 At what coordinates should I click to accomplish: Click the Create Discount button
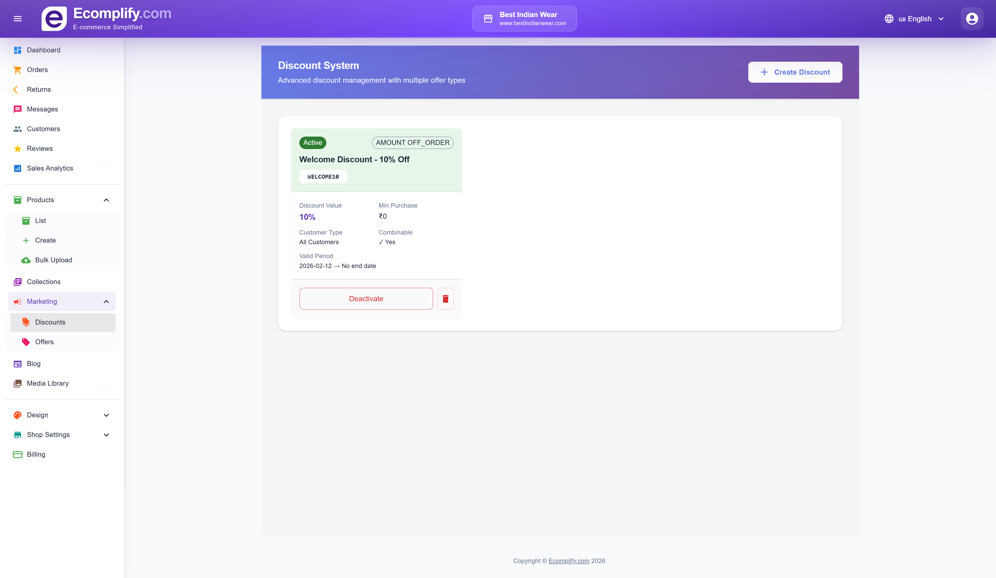pyautogui.click(x=795, y=72)
